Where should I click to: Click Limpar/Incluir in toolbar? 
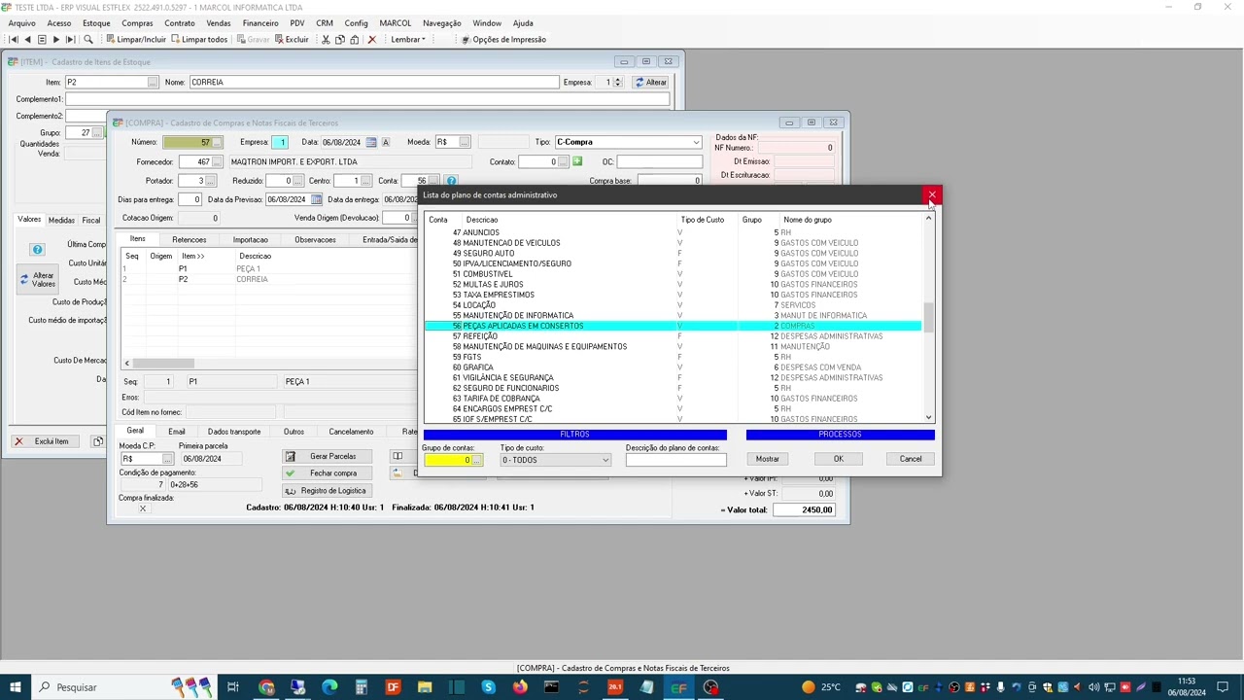[135, 40]
